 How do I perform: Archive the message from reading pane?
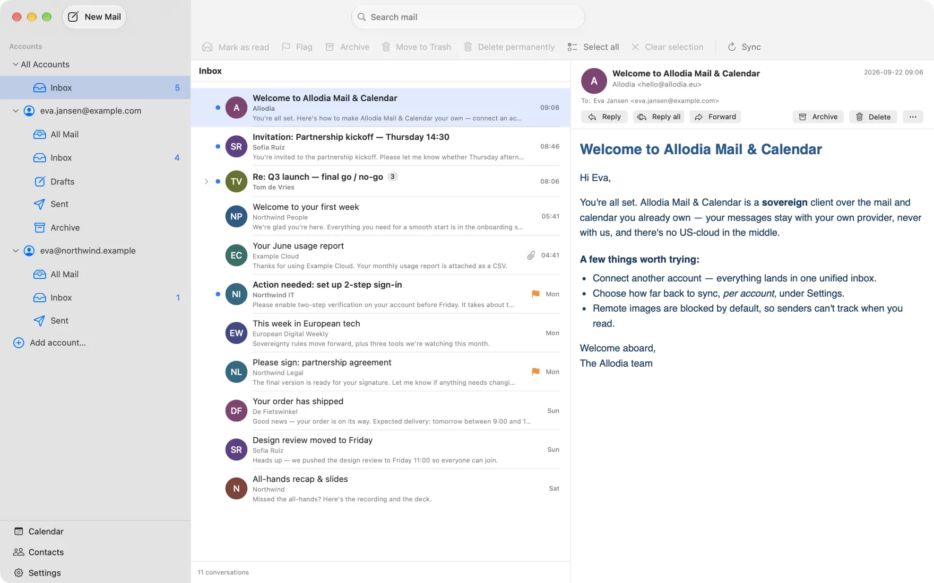click(x=818, y=117)
